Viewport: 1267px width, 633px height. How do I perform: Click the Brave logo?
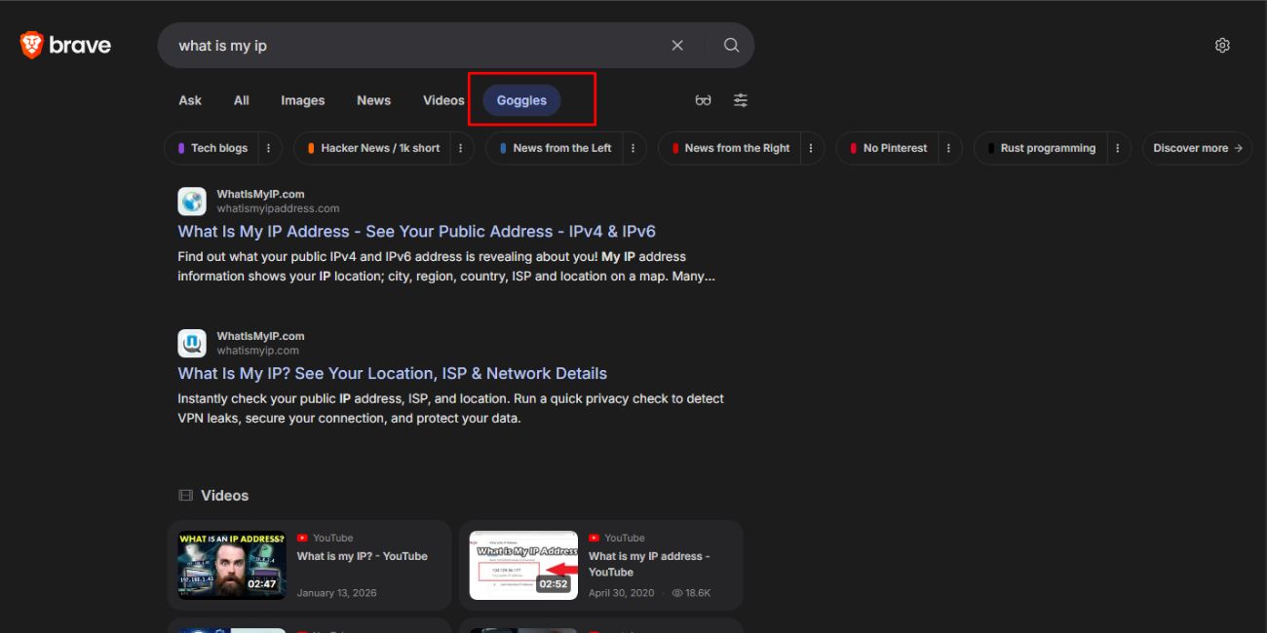point(65,45)
